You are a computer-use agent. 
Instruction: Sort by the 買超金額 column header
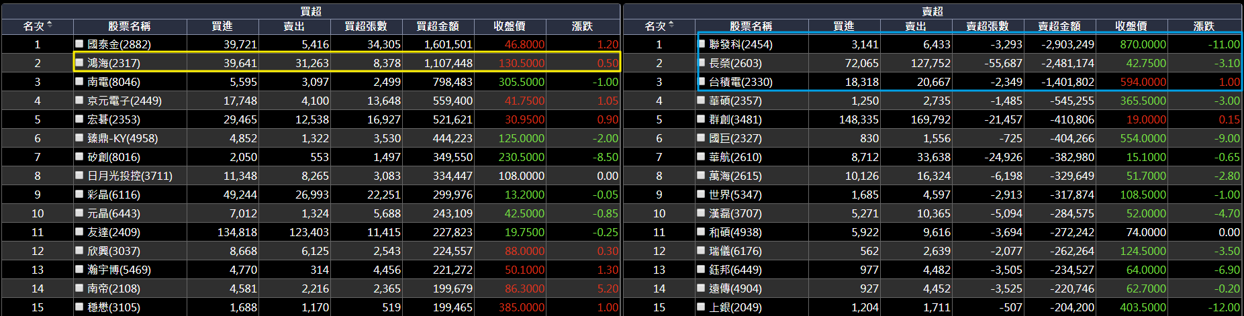pos(438,26)
